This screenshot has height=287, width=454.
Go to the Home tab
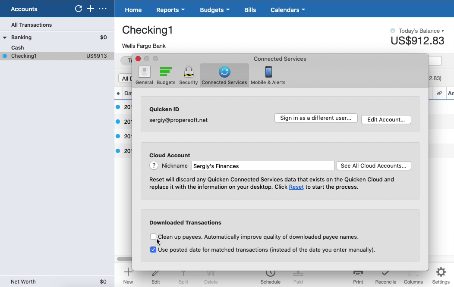[133, 10]
